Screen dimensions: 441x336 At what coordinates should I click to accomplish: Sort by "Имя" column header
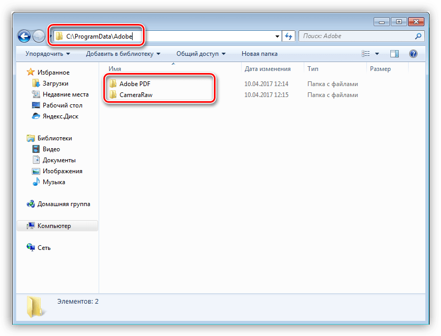pos(115,69)
